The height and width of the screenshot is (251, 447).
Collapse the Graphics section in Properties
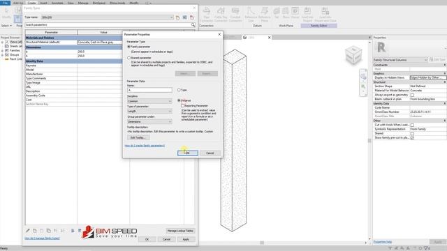click(x=444, y=74)
